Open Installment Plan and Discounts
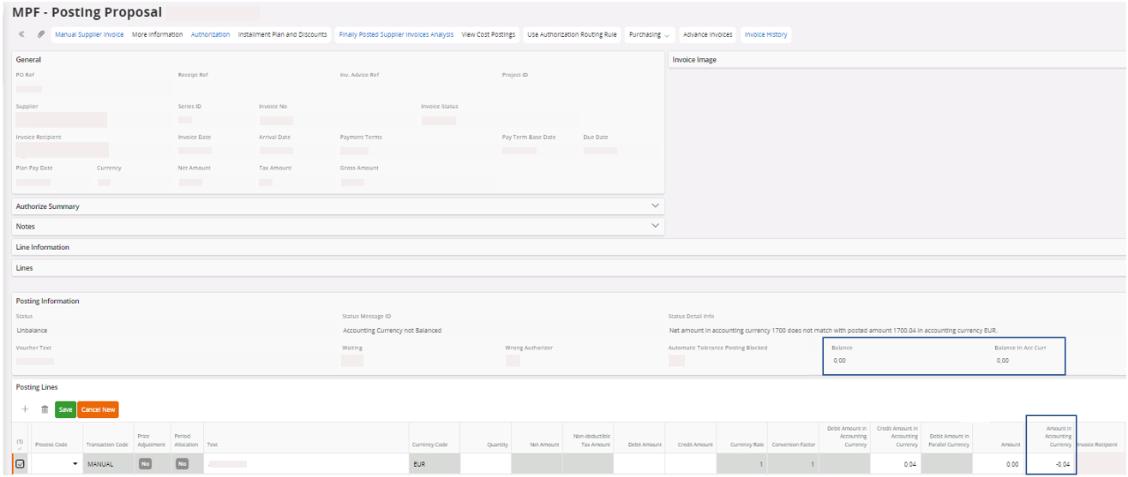This screenshot has height=477, width=1128. [284, 35]
